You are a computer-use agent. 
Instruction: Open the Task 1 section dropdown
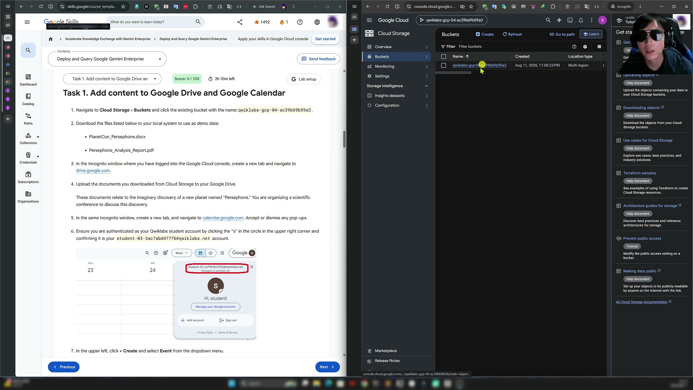coord(112,79)
